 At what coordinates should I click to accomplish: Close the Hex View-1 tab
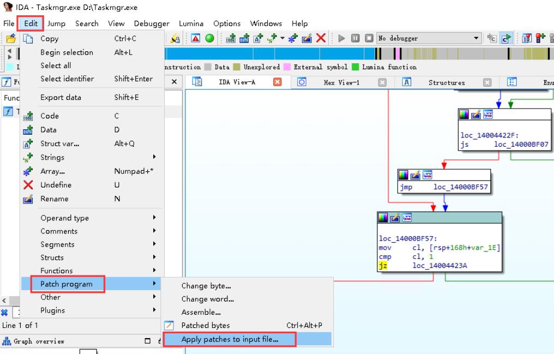[382, 82]
